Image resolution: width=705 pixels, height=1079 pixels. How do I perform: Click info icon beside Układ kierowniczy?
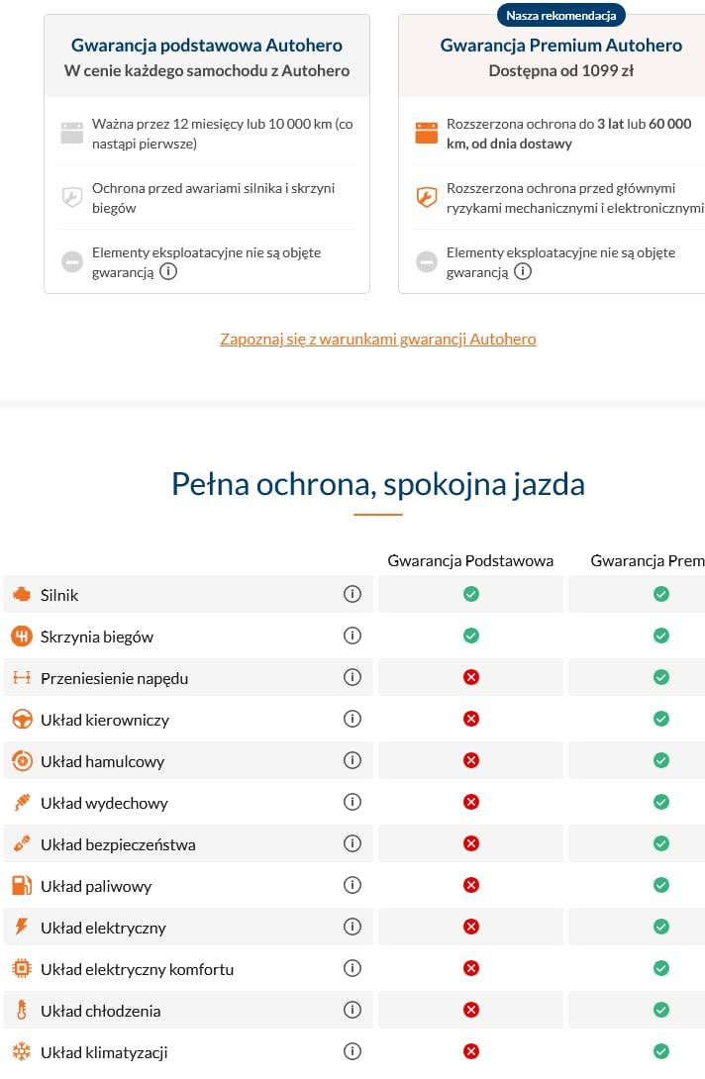pyautogui.click(x=352, y=719)
